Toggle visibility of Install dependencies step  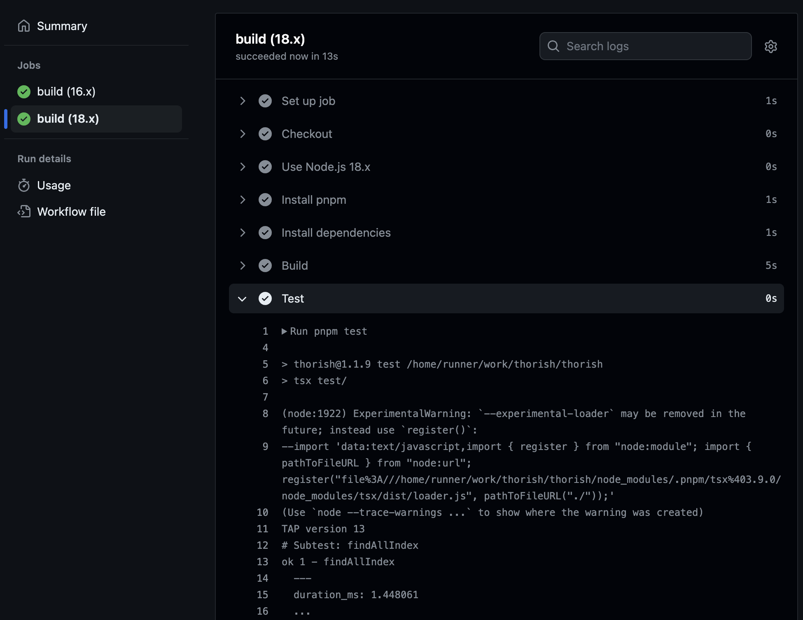[242, 232]
